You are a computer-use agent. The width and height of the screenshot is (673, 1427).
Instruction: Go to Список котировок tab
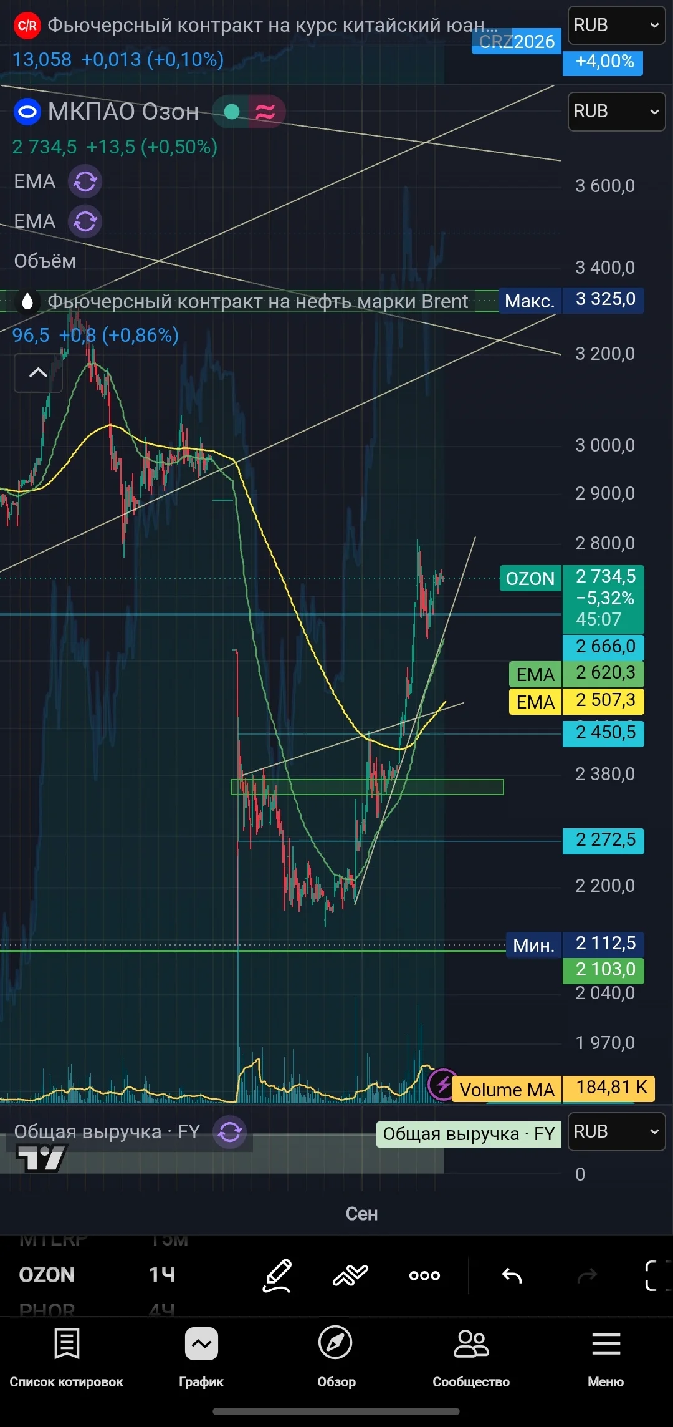(x=67, y=1358)
